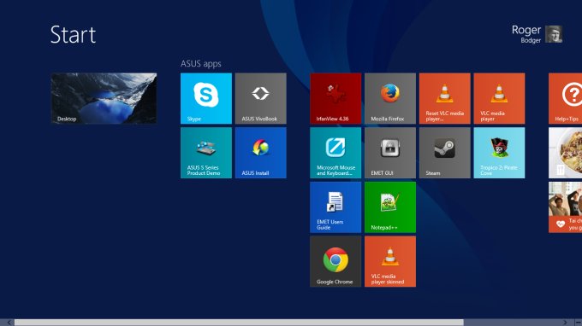This screenshot has width=582, height=326.
Task: Open the health and fitness Tai chi tile
Action: (565, 207)
